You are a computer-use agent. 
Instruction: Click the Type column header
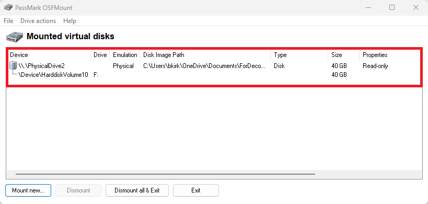pos(299,55)
